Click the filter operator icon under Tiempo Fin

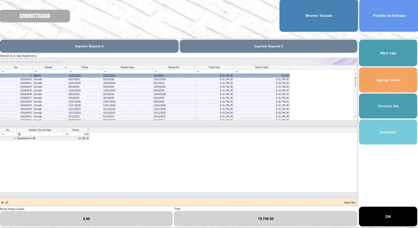click(156, 71)
